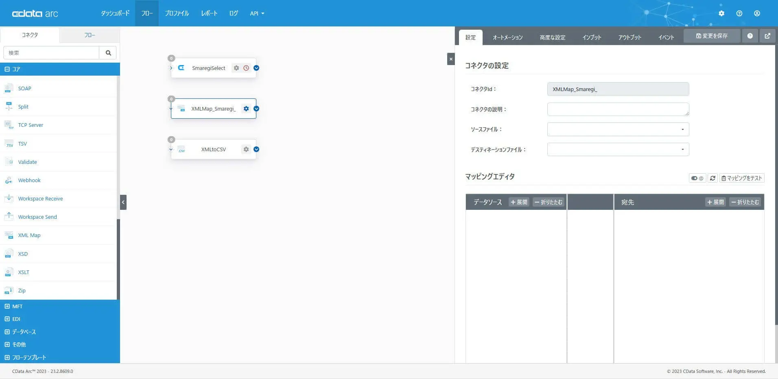Open the デスティネーションファイル dropdown

click(618, 150)
